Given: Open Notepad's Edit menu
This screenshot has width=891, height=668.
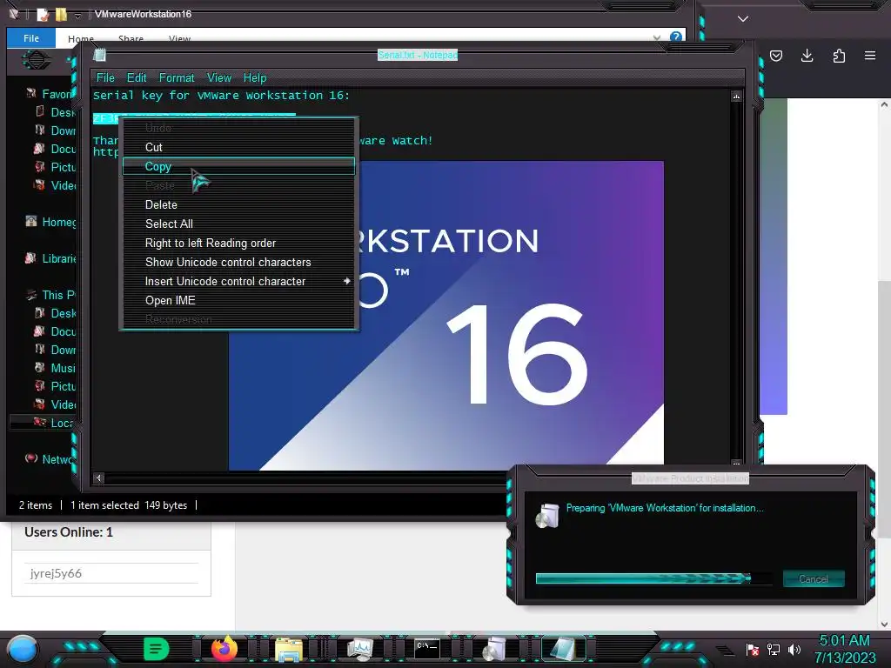Looking at the screenshot, I should point(137,77).
